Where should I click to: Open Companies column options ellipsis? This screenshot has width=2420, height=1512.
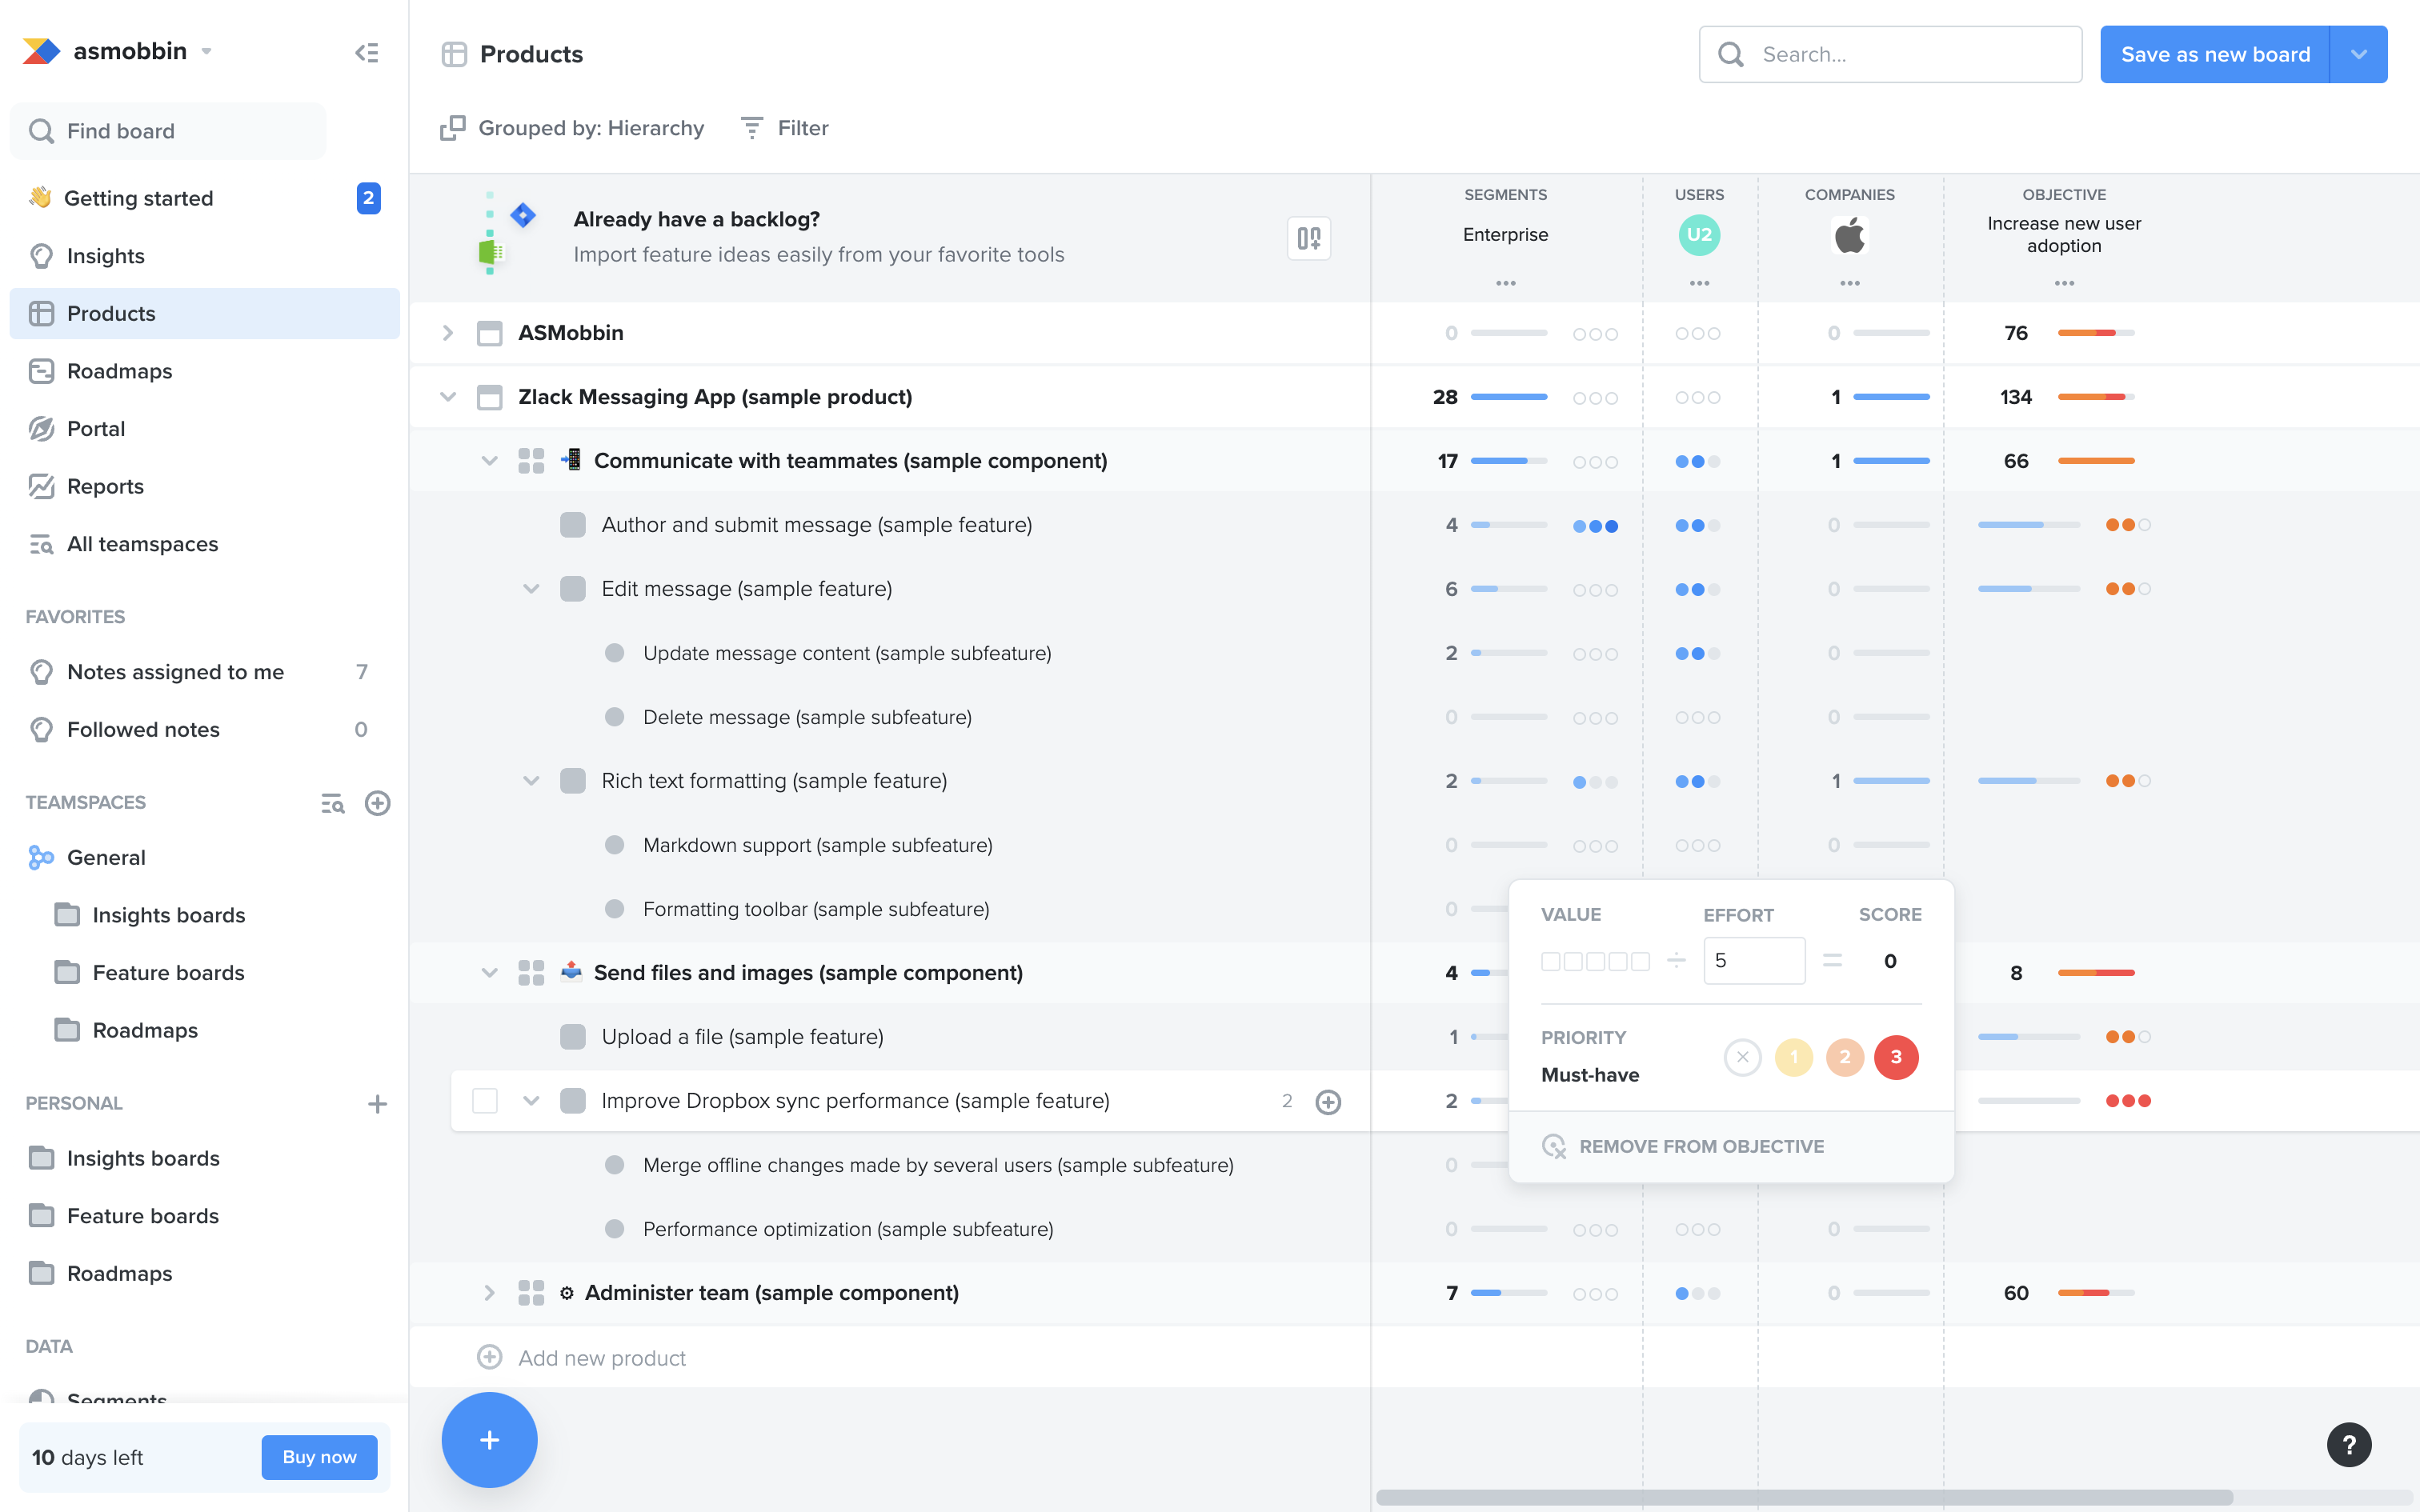tap(1849, 283)
